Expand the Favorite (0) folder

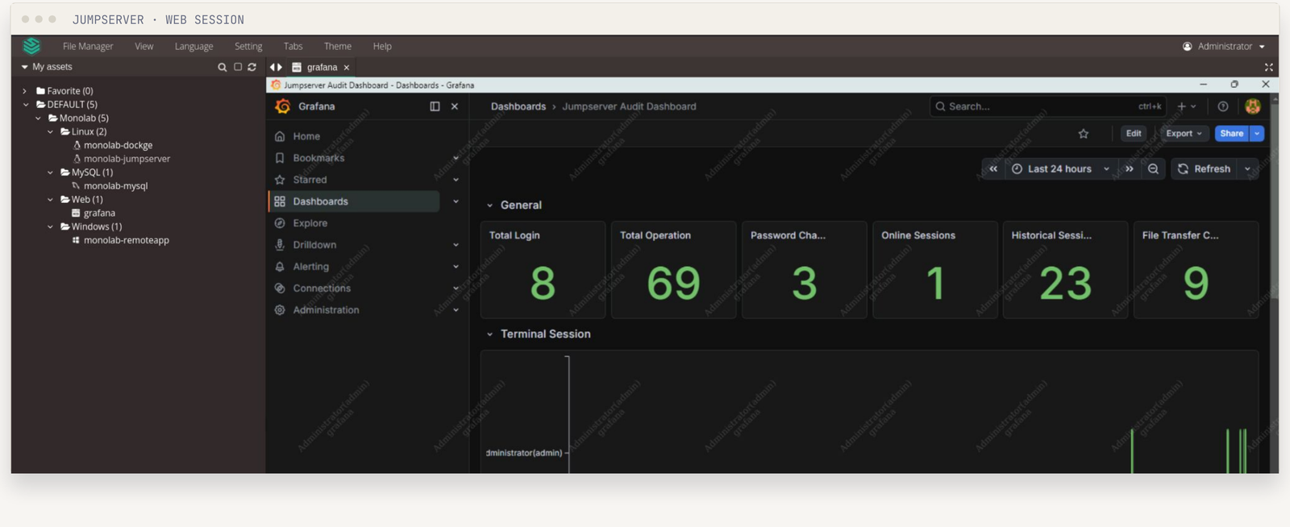[25, 91]
